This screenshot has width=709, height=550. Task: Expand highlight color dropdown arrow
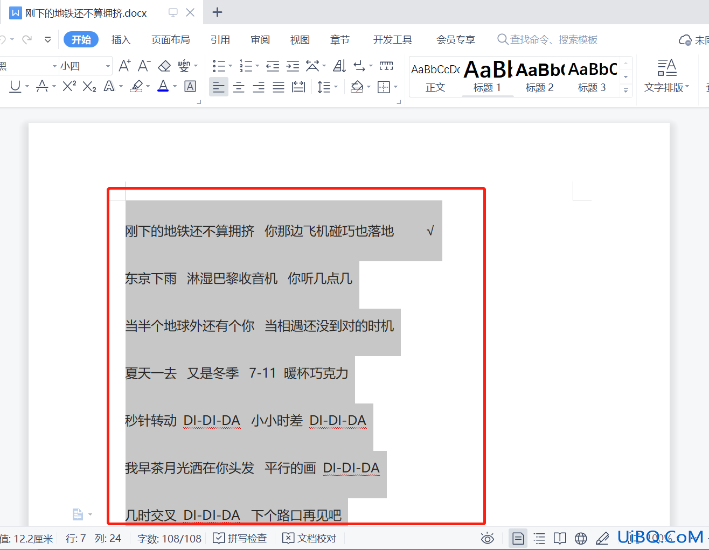tap(148, 87)
